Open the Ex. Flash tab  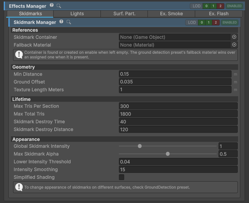click(x=219, y=14)
